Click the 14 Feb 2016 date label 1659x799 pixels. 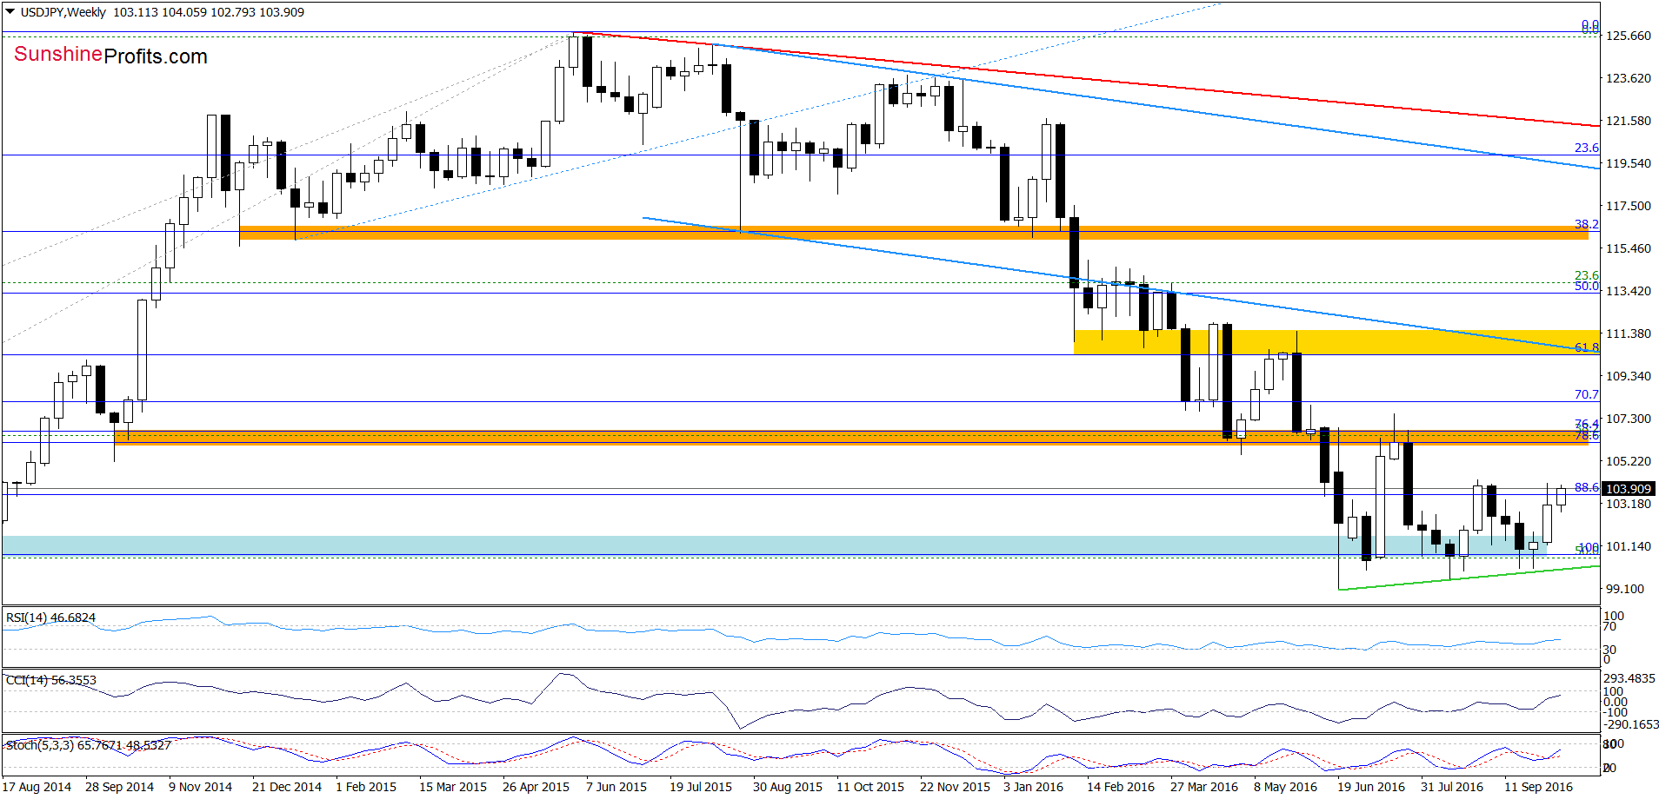click(x=1120, y=787)
